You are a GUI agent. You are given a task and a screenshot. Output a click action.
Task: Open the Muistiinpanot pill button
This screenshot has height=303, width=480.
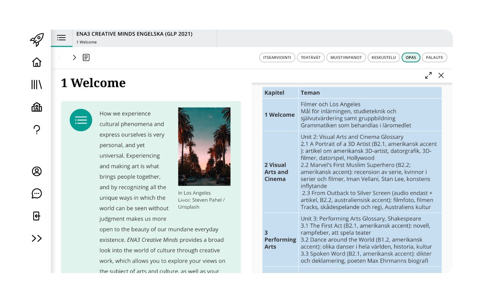pyautogui.click(x=346, y=58)
